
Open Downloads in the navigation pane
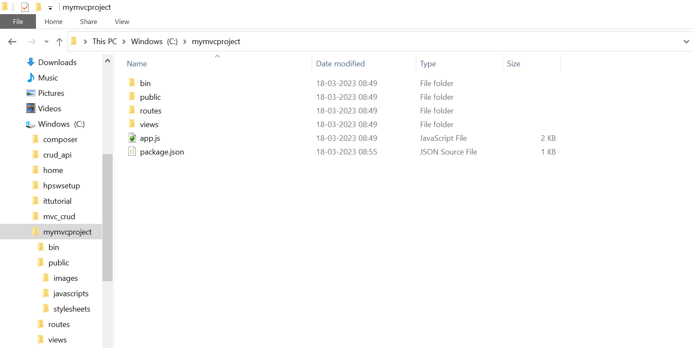57,62
